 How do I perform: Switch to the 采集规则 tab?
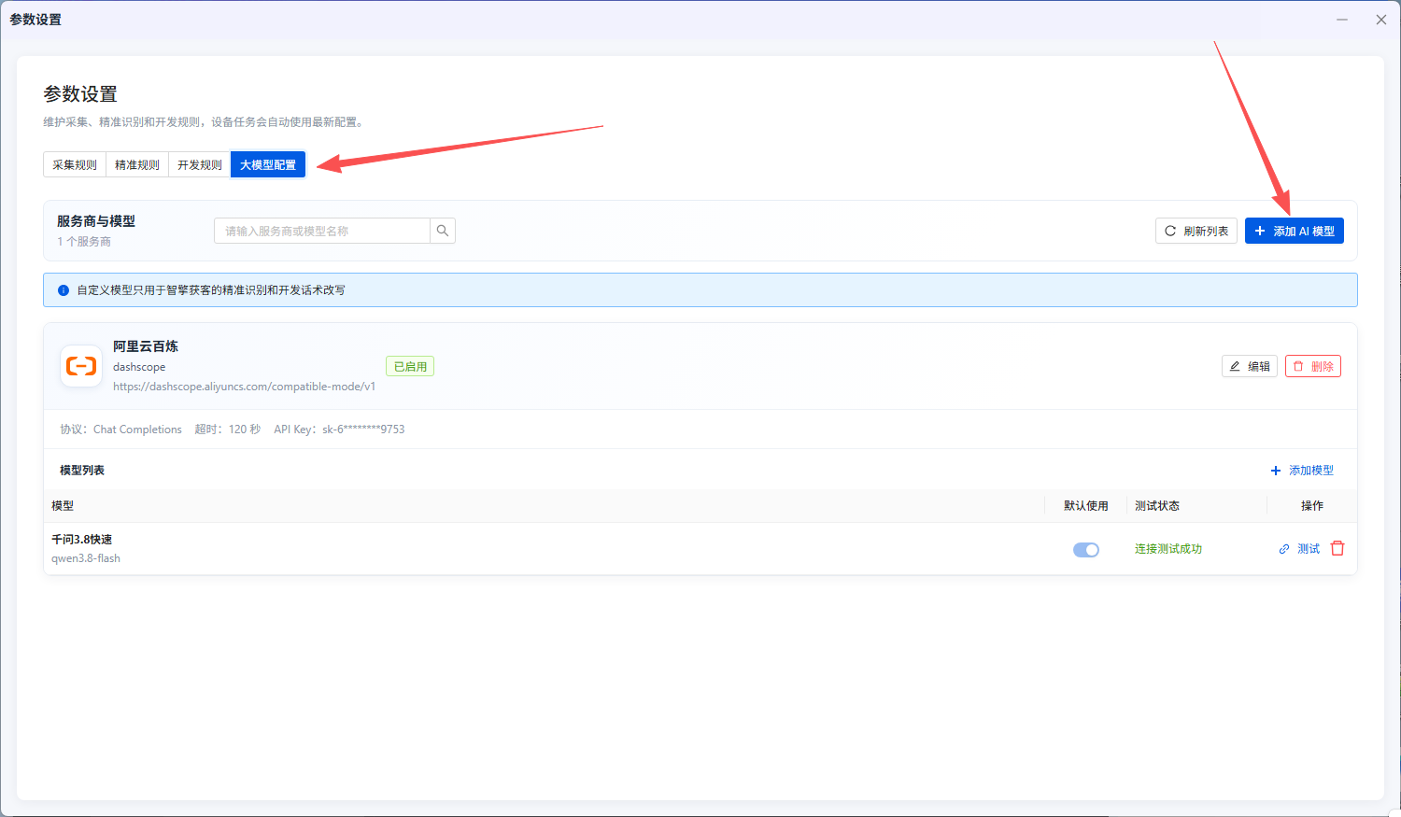pyautogui.click(x=75, y=164)
